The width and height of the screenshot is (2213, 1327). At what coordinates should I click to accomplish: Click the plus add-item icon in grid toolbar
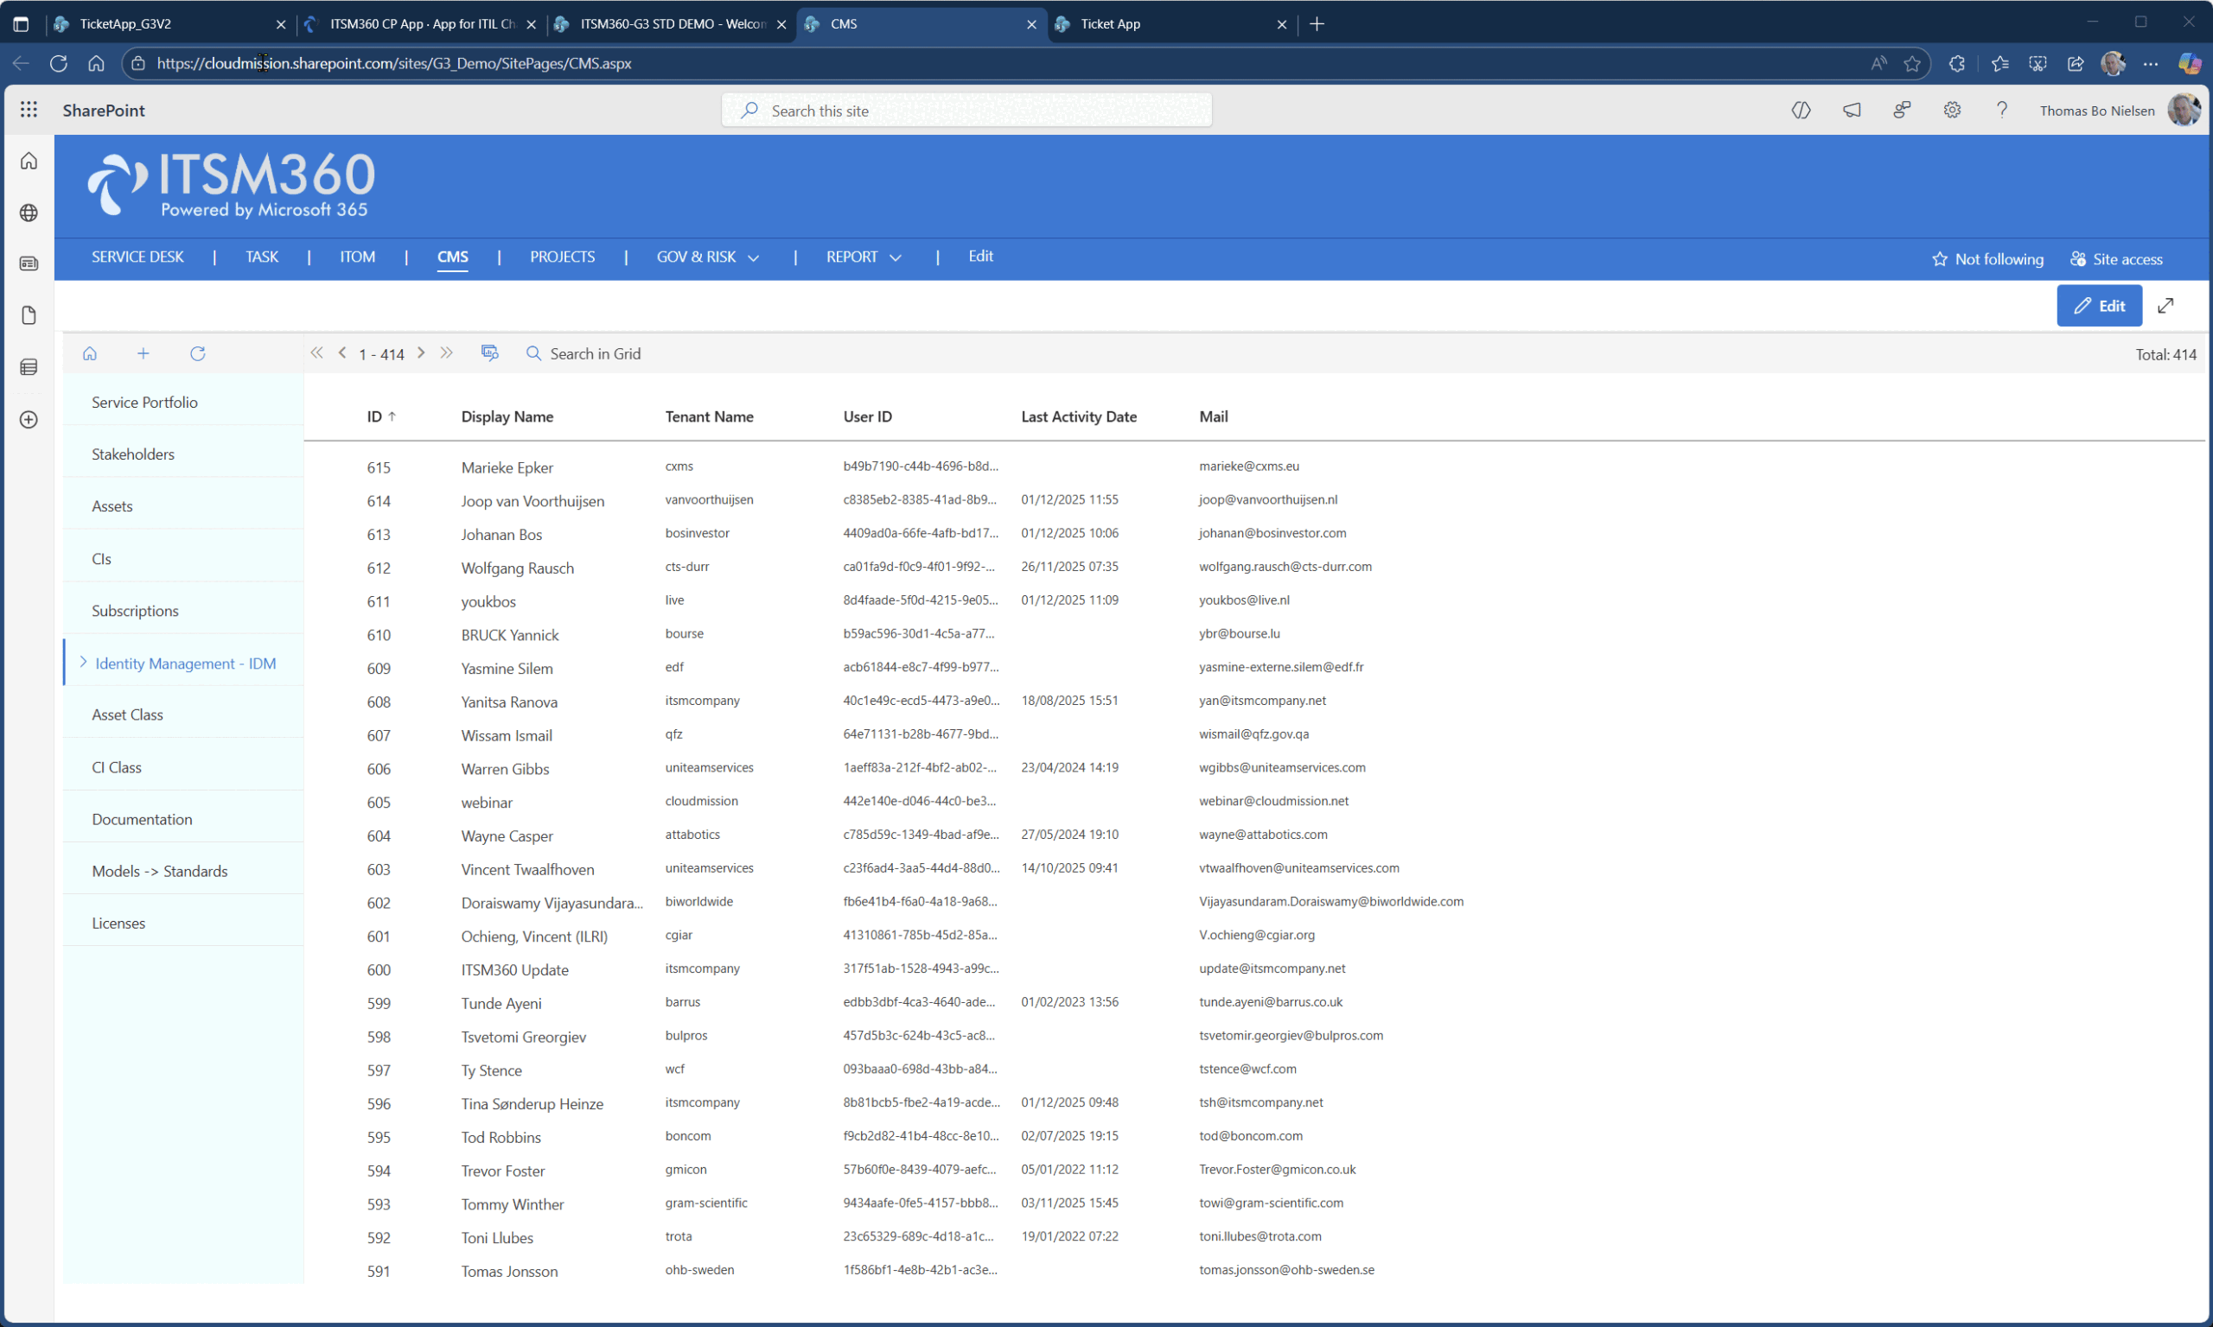pos(143,353)
